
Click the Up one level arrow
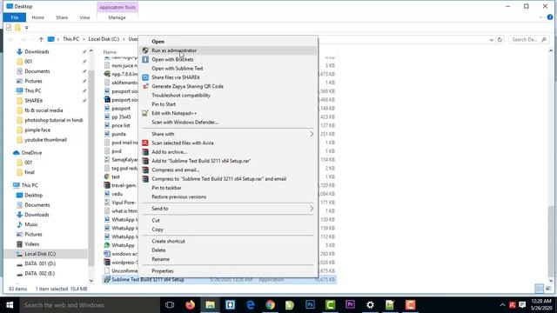tap(41, 39)
